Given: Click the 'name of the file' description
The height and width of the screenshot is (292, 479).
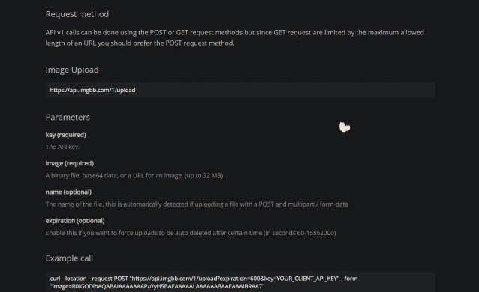Looking at the screenshot, I should [x=197, y=204].
